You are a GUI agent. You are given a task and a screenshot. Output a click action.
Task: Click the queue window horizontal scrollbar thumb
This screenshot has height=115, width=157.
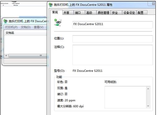(x=28, y=56)
